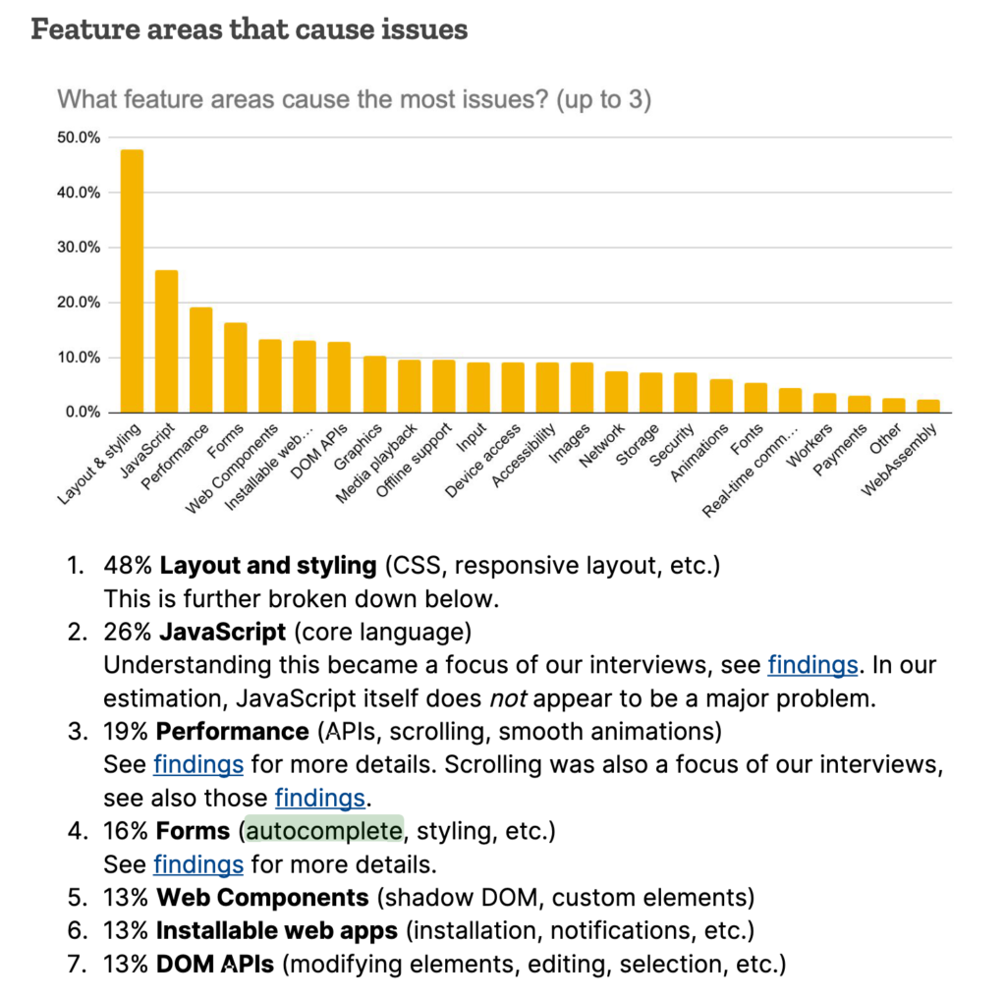Click the chart title about feature areas
The image size is (1006, 998).
pos(354,99)
